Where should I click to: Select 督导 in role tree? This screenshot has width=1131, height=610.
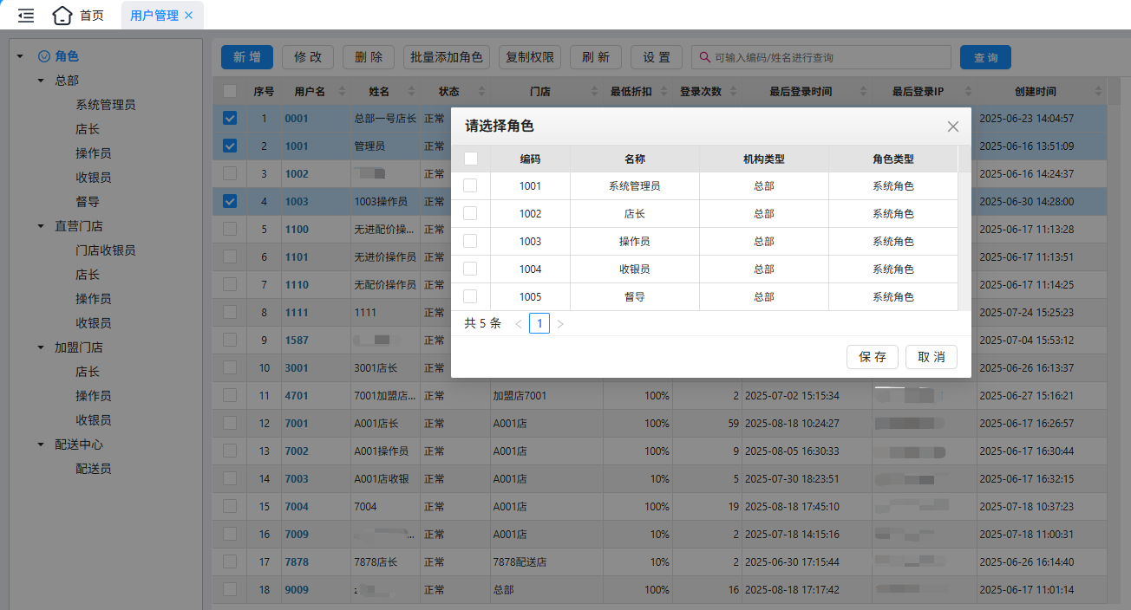[x=88, y=202]
